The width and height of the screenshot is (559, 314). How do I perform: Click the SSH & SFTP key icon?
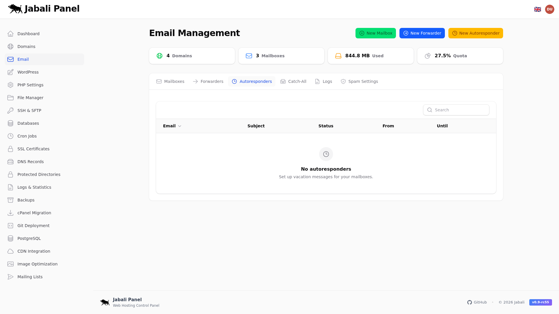(x=10, y=110)
